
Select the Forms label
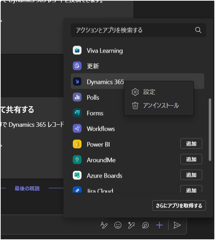coord(95,113)
